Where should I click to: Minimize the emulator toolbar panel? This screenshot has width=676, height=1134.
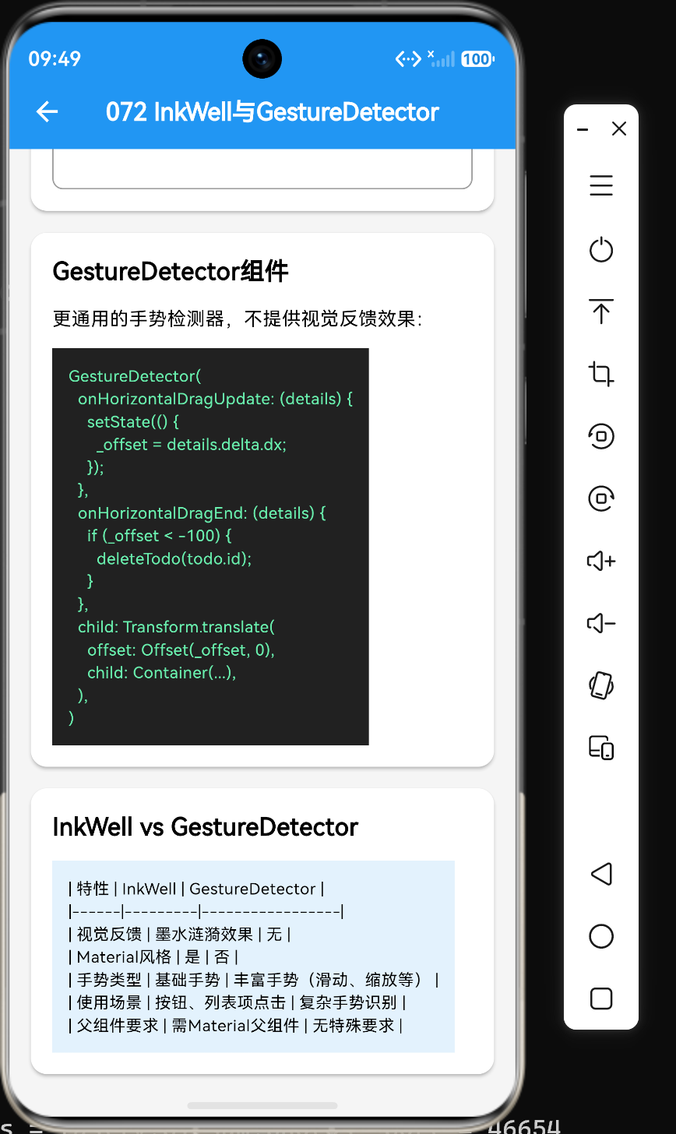click(583, 129)
